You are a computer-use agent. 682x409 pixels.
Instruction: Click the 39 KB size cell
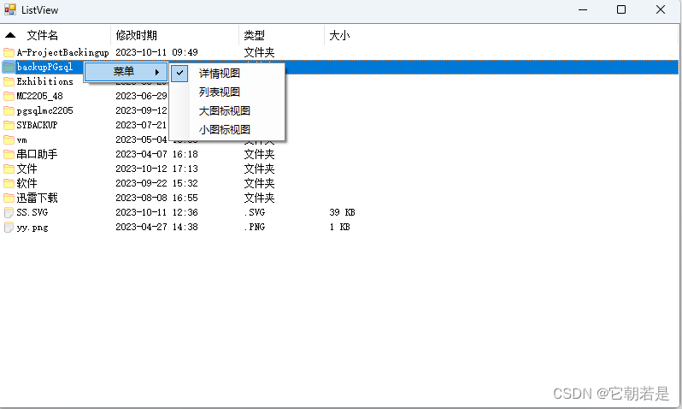[343, 212]
